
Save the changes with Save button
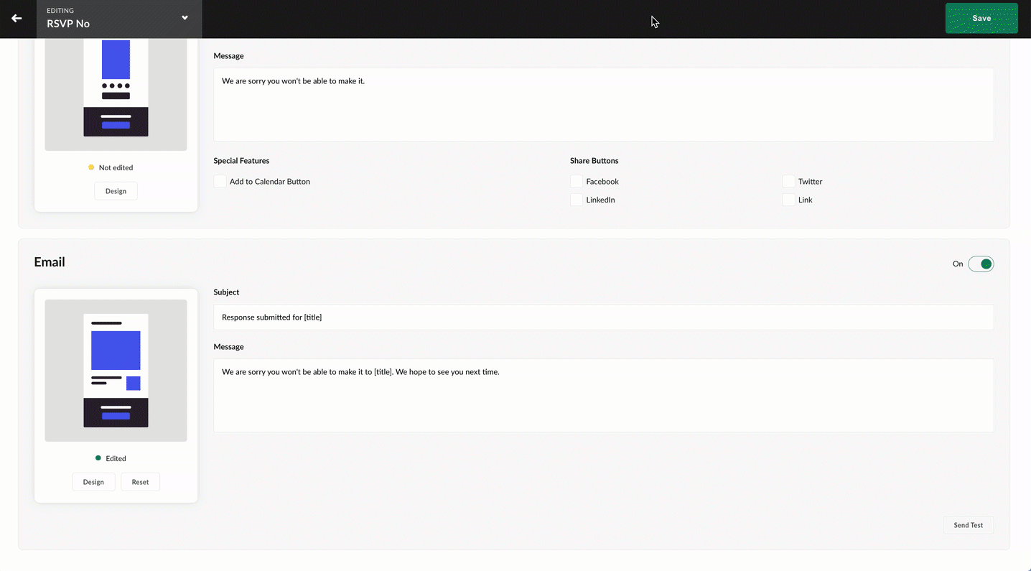(x=981, y=19)
